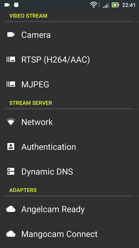Tap the status bar Wi-Fi signal icon
The image size is (139, 248).
[x=93, y=5]
